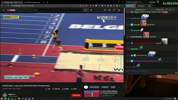The height and width of the screenshot is (100, 178).
Task: Open taskbar notification center icon
Action: click(175, 99)
